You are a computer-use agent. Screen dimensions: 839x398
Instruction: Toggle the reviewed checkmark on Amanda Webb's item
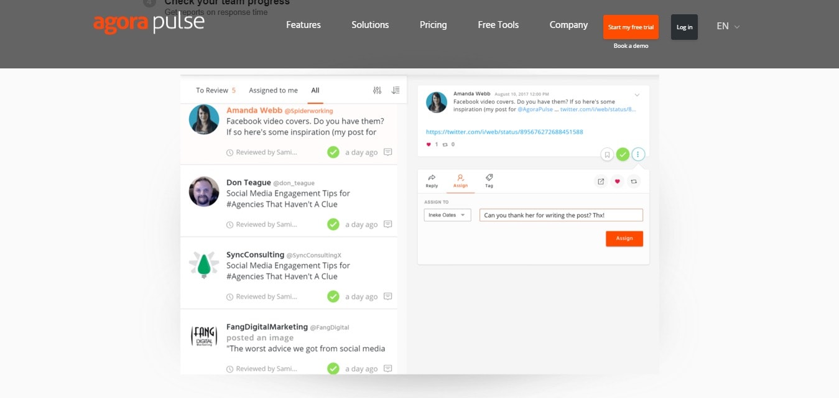coord(333,152)
